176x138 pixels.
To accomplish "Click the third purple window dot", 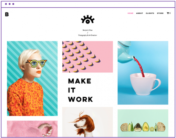I will point(13,4).
